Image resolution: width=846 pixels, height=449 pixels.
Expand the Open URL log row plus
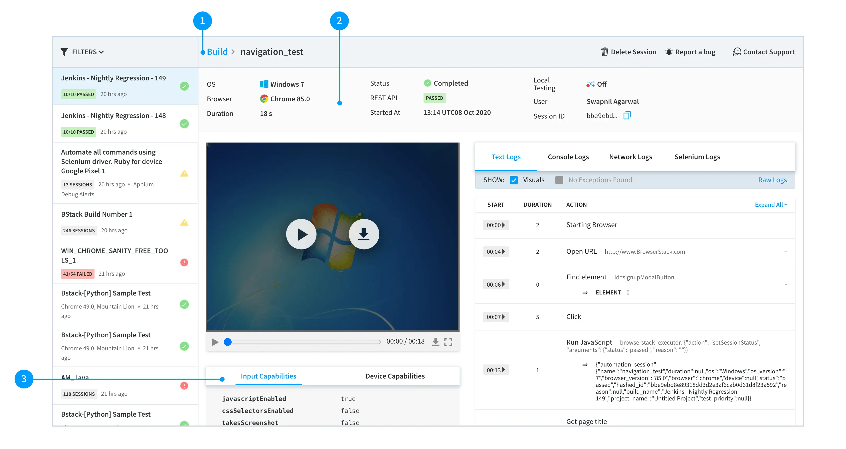pyautogui.click(x=786, y=252)
